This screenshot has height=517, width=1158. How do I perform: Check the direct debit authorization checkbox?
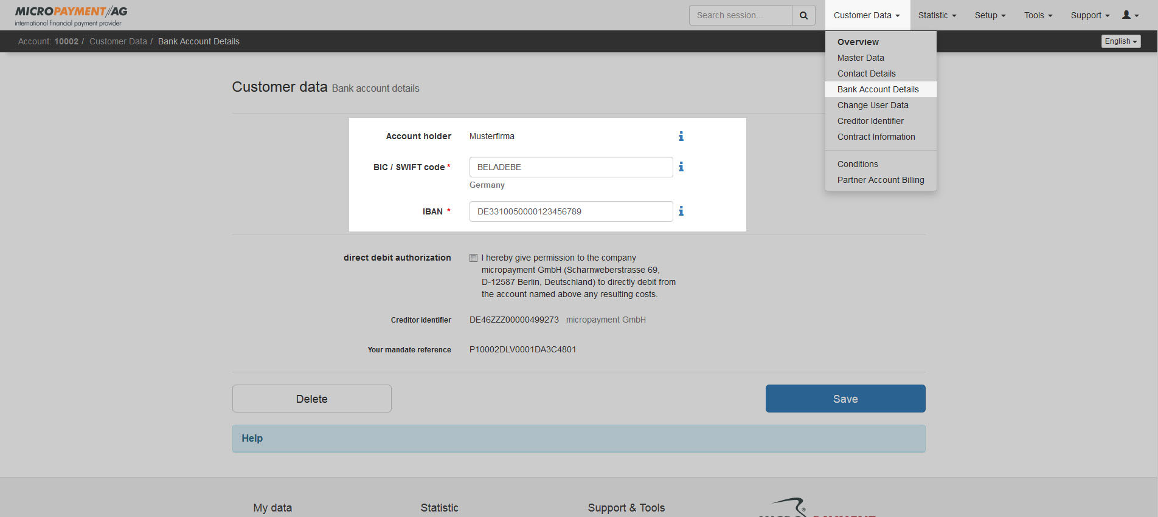[x=474, y=258]
